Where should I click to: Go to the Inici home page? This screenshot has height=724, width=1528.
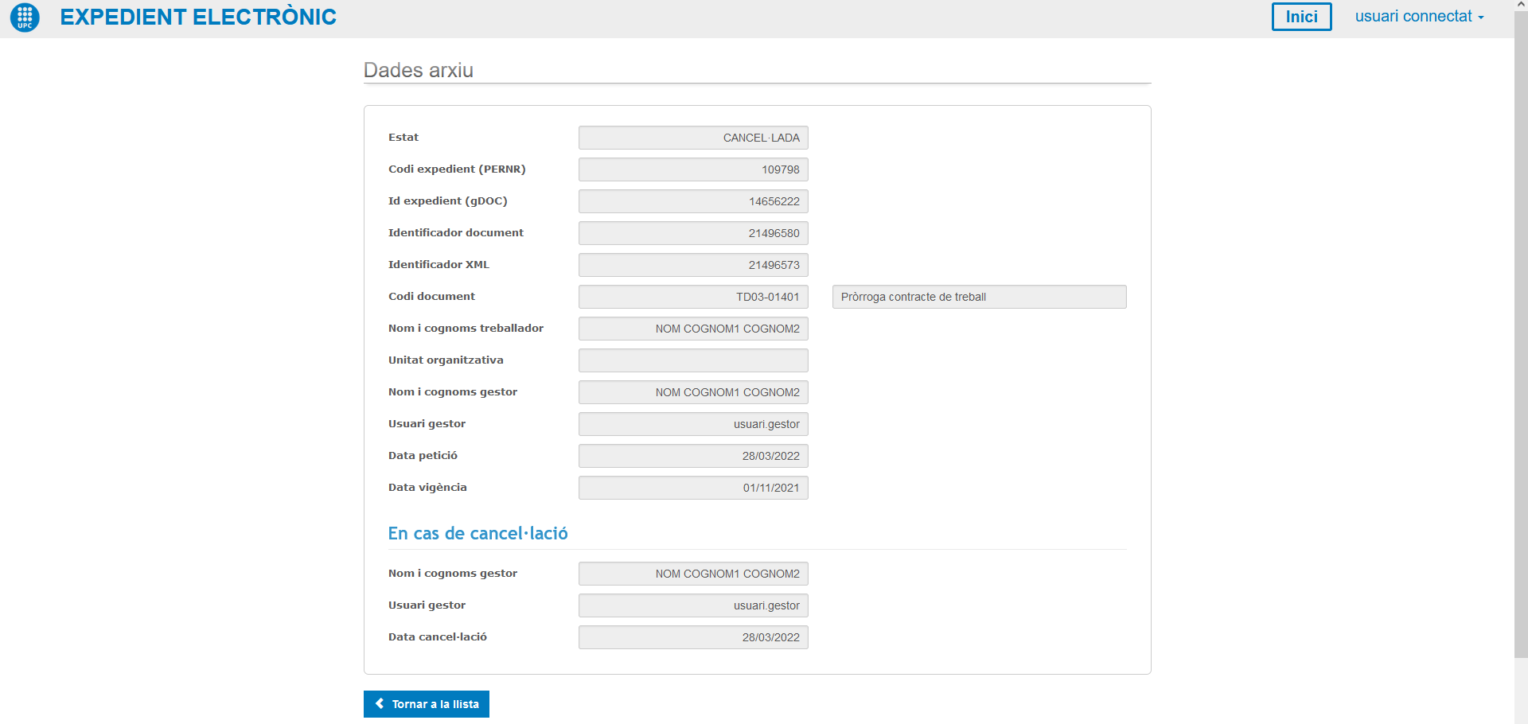coord(1301,17)
